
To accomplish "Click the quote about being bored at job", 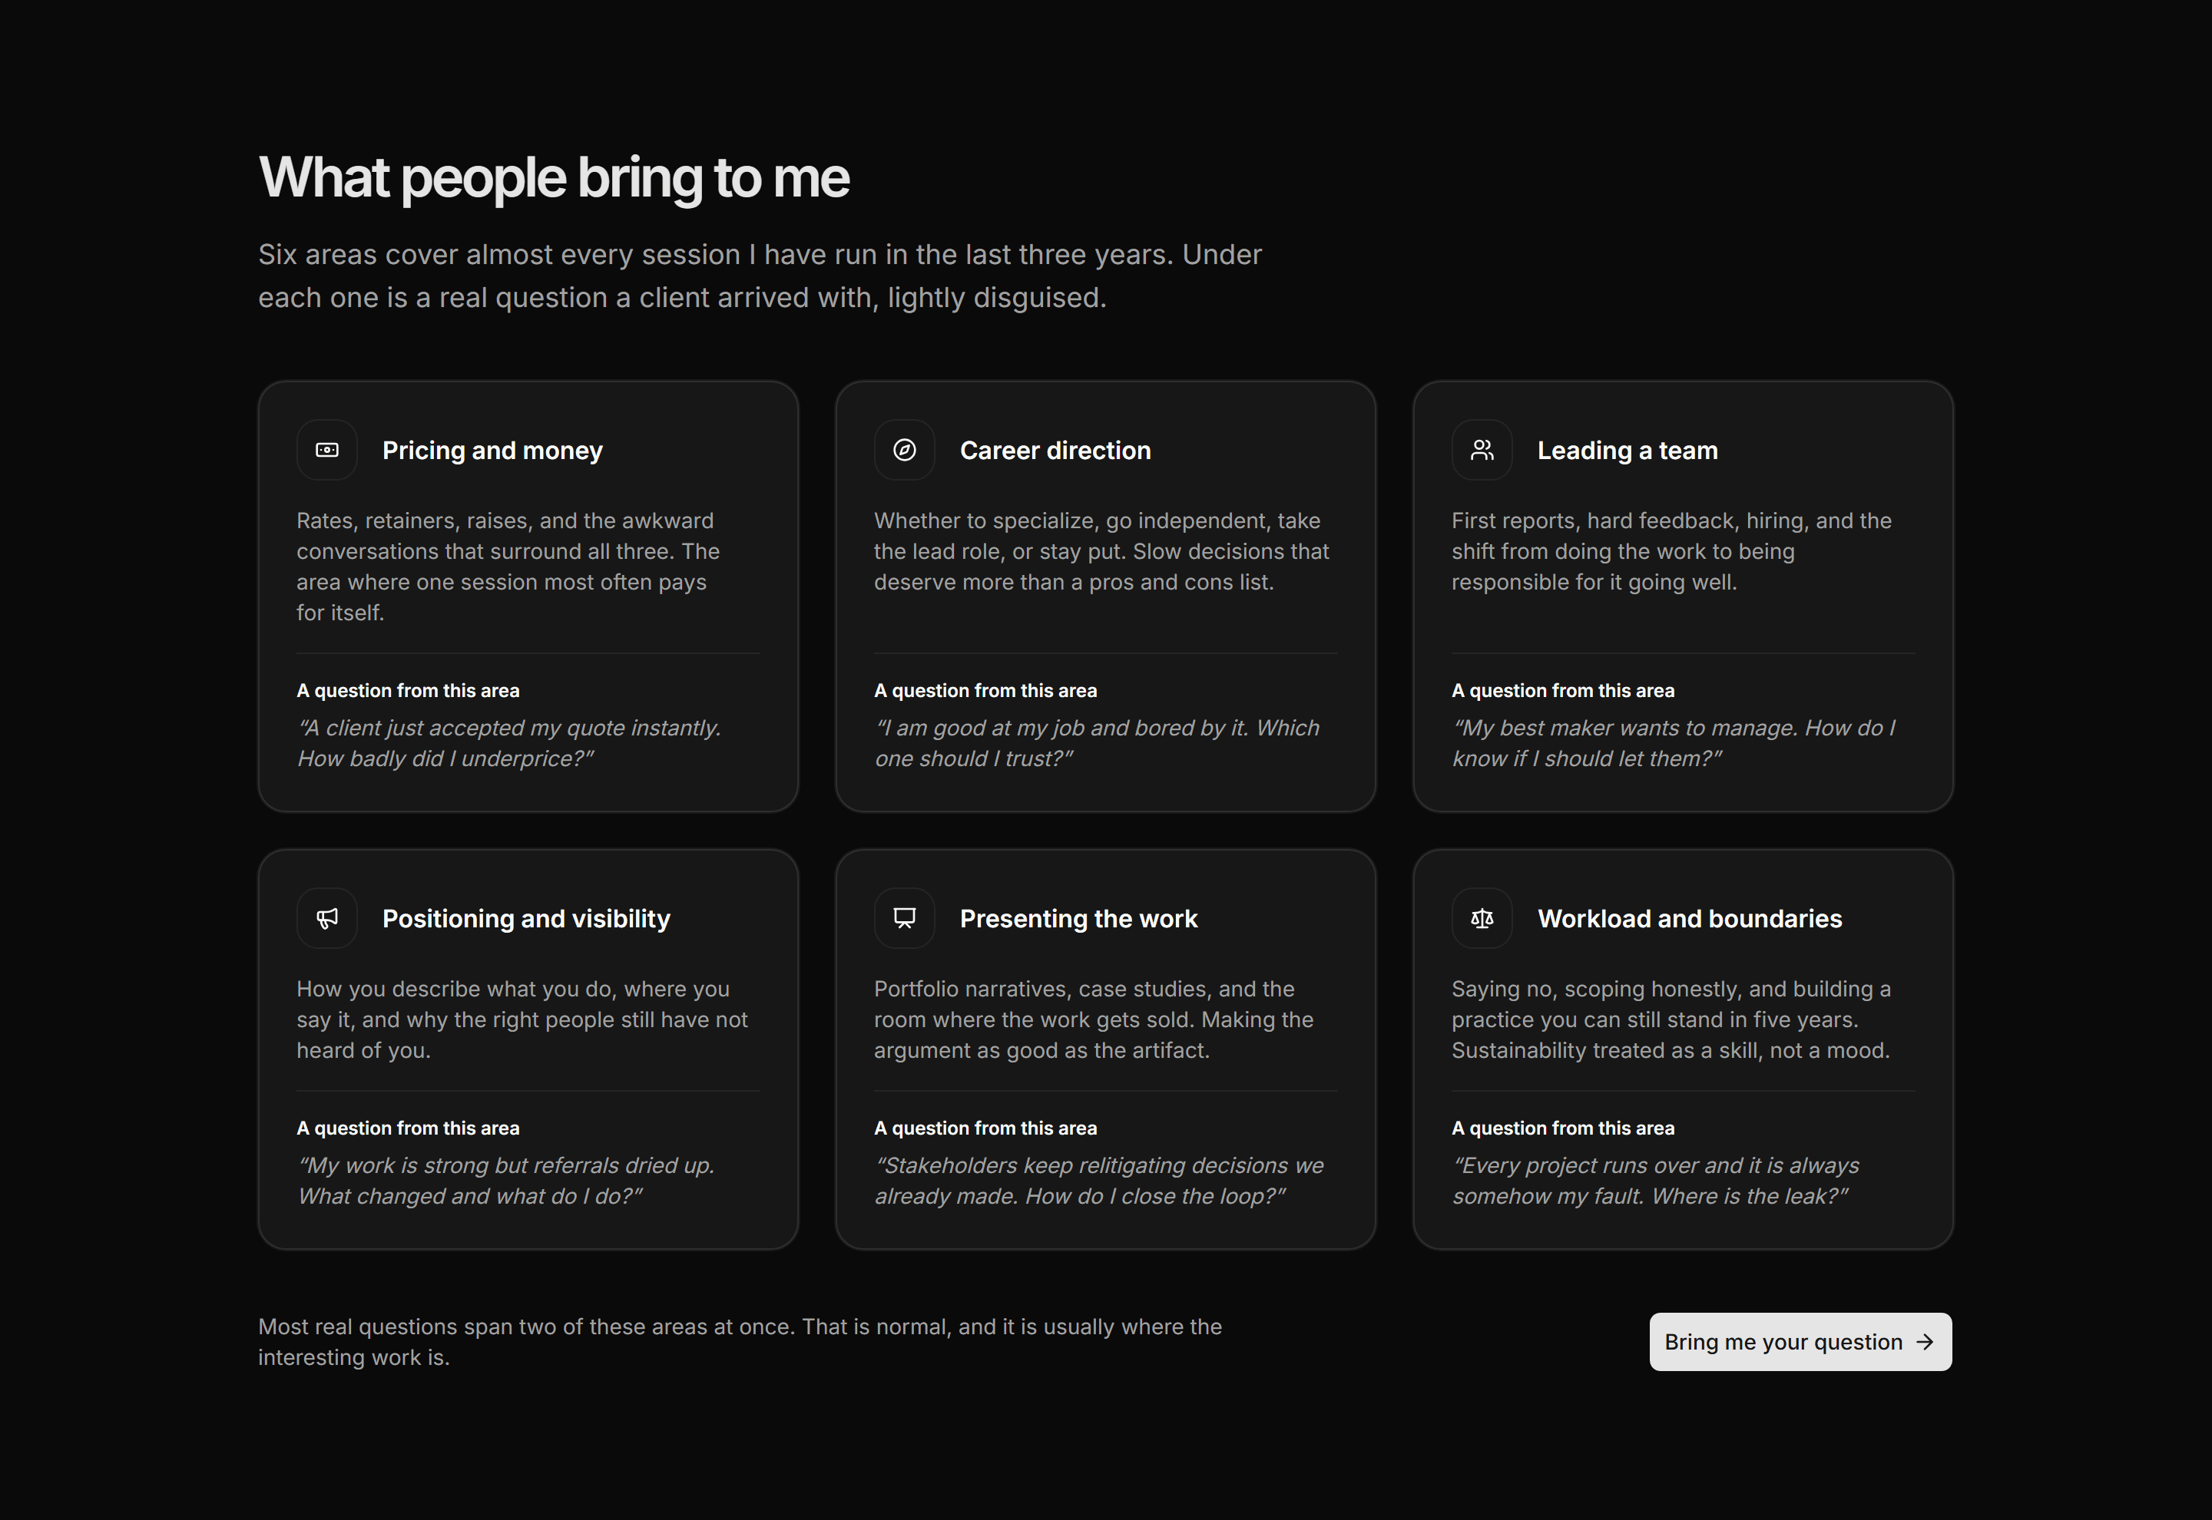I will tap(1097, 743).
